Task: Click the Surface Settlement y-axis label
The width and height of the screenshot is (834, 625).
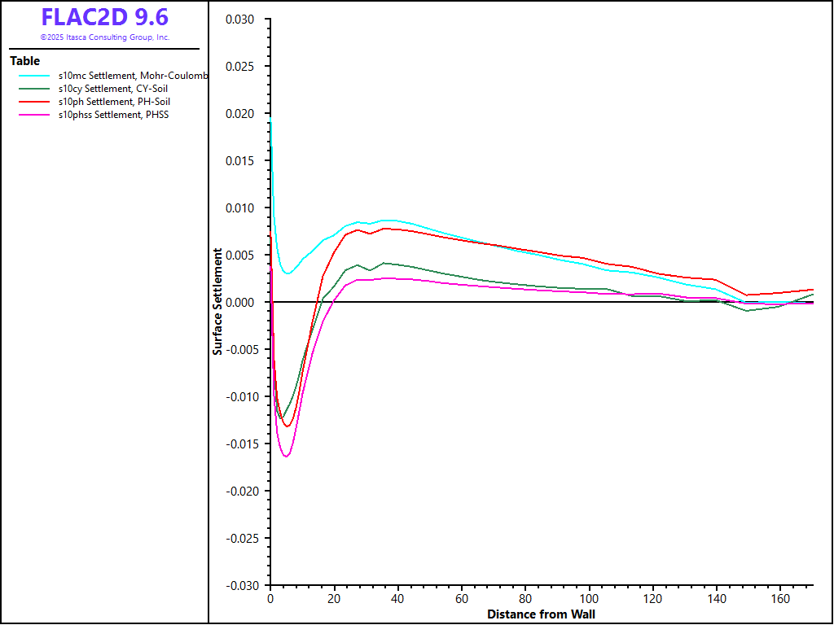Action: click(217, 302)
